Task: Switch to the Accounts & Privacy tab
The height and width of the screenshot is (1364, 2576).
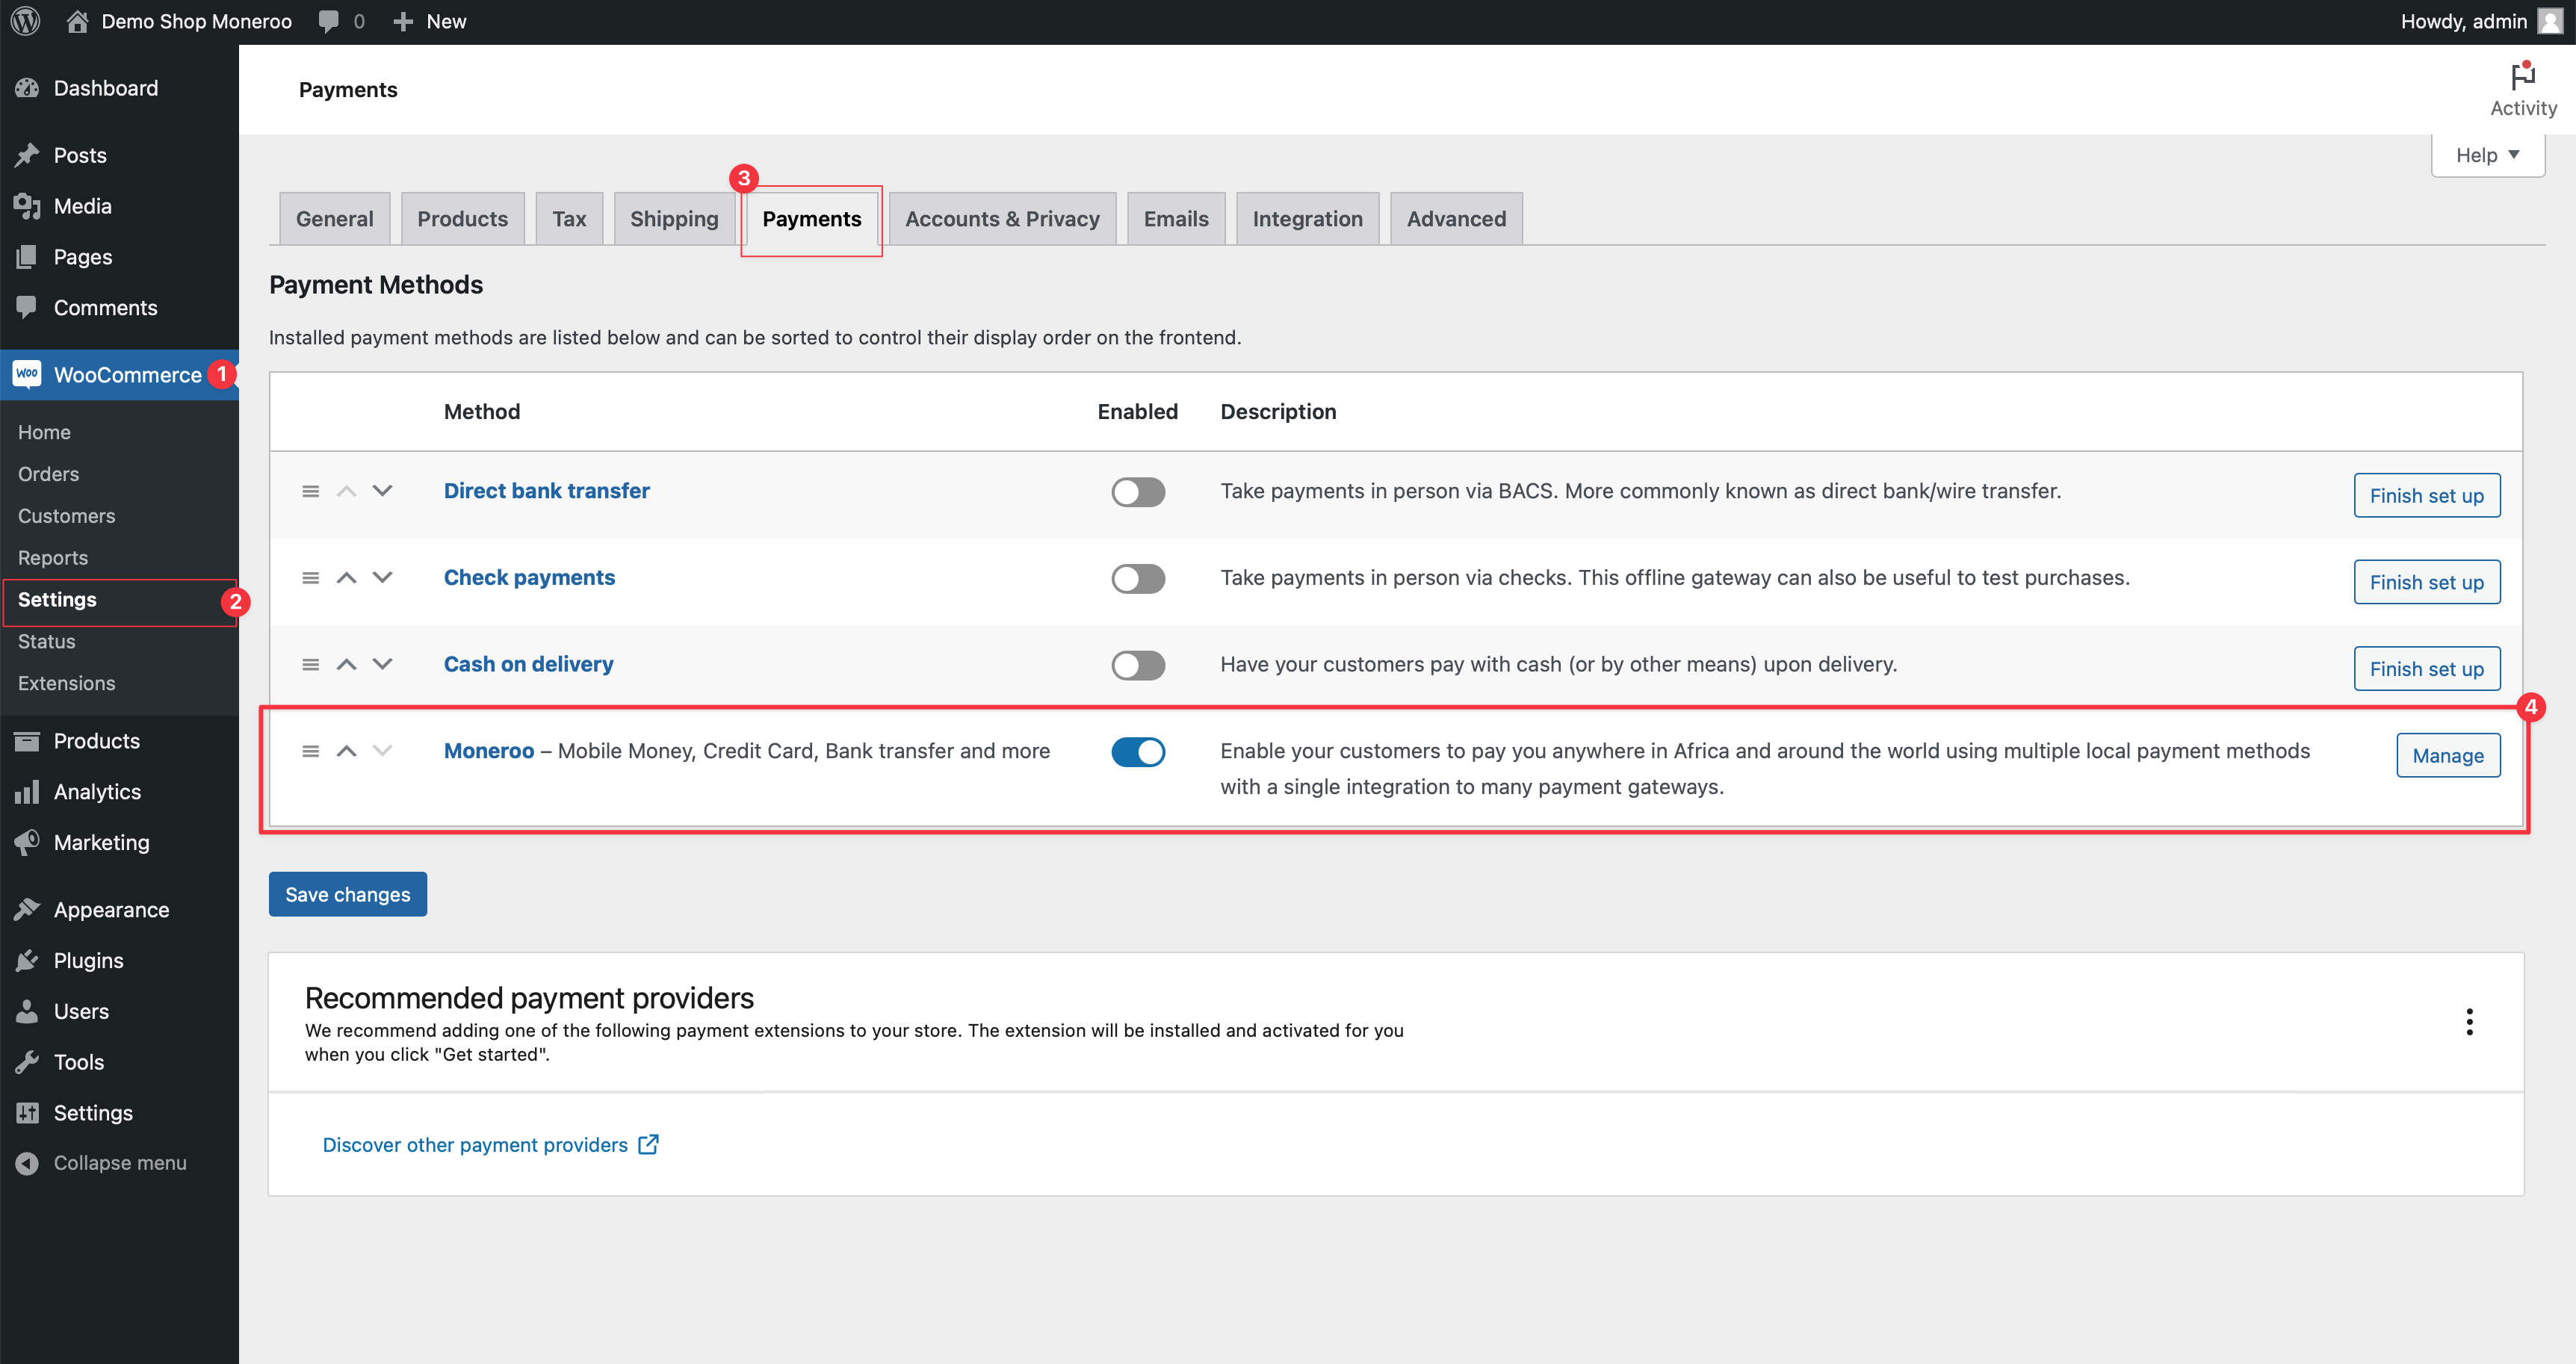Action: click(1002, 219)
